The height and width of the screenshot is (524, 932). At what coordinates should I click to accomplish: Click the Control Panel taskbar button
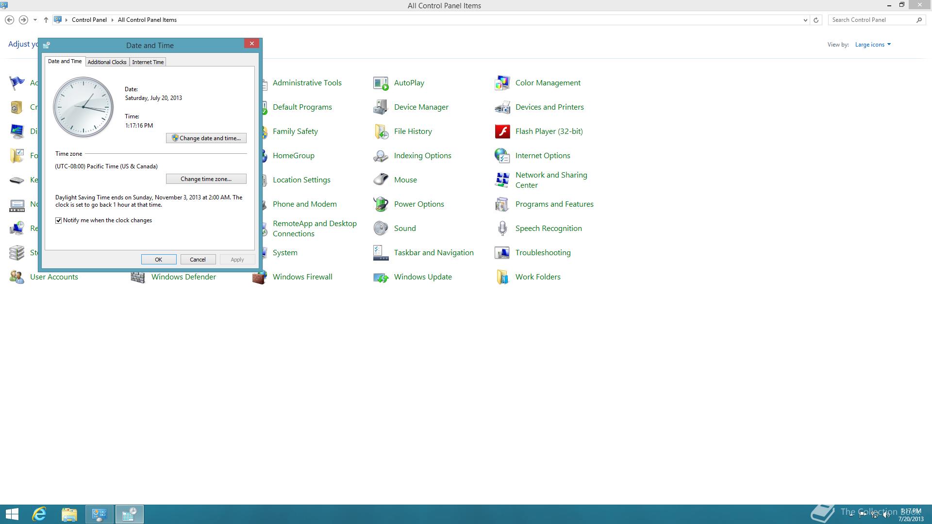100,514
